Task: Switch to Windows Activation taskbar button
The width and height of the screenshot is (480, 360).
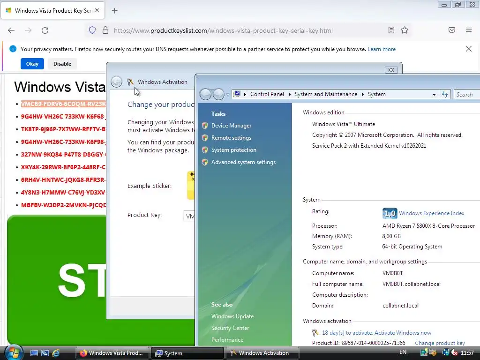Action: pyautogui.click(x=262, y=353)
